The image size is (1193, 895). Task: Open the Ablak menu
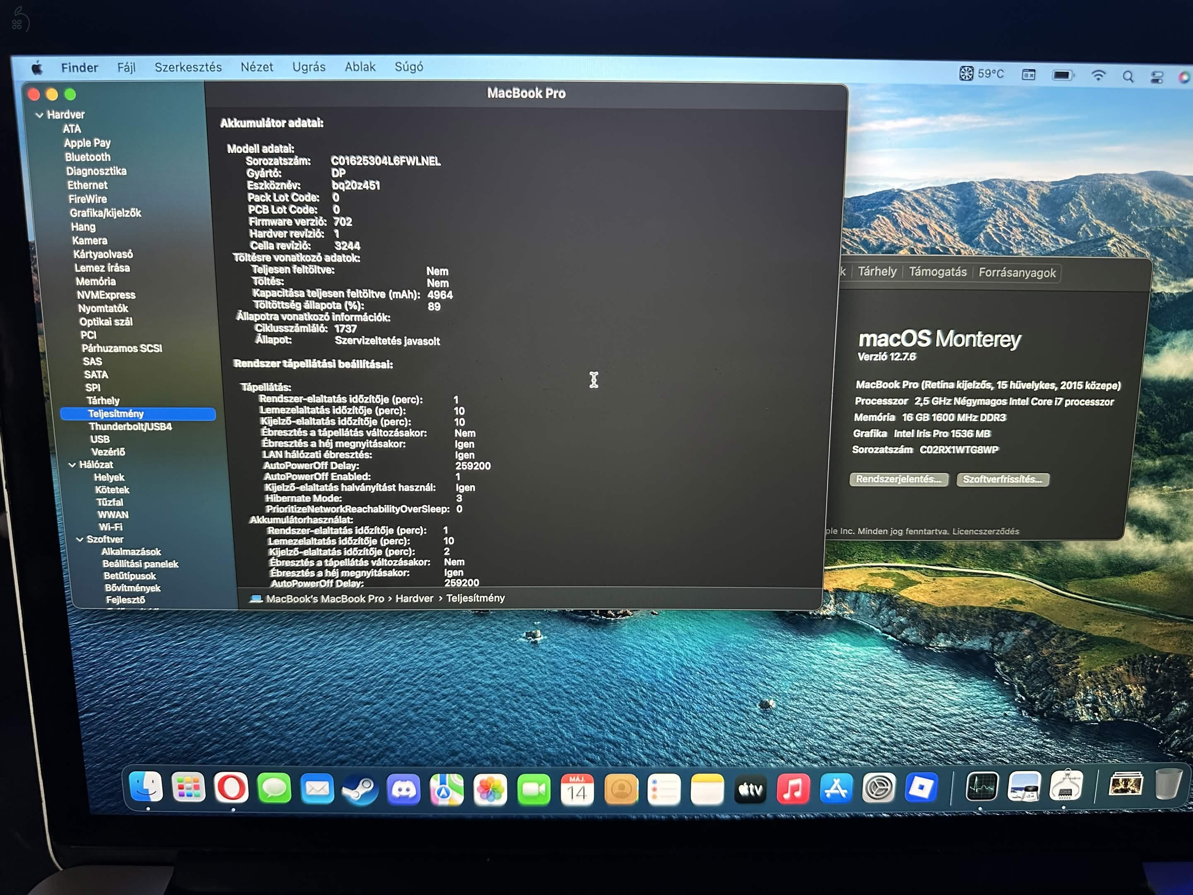[x=360, y=66]
